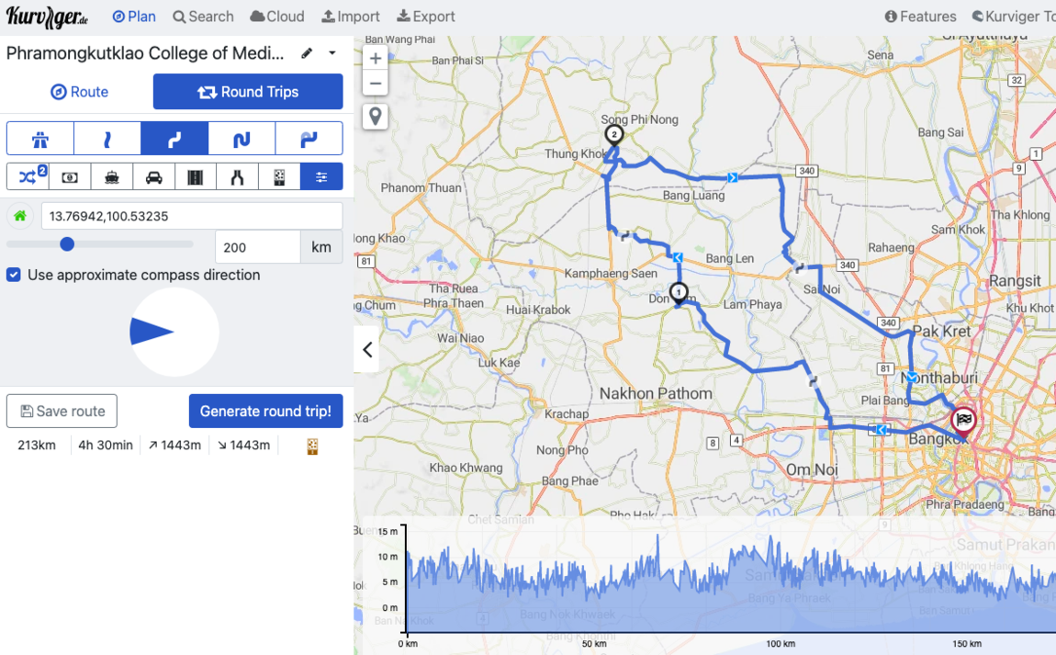
Task: Toggle avoid toll roads money icon
Action: click(70, 177)
